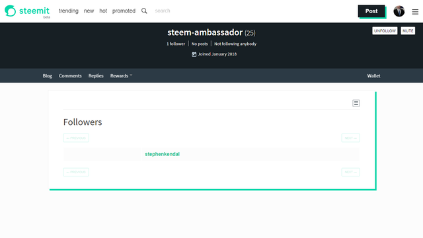Viewport: 423px width, 238px height.
Task: Switch to the Comments tab
Action: click(70, 76)
